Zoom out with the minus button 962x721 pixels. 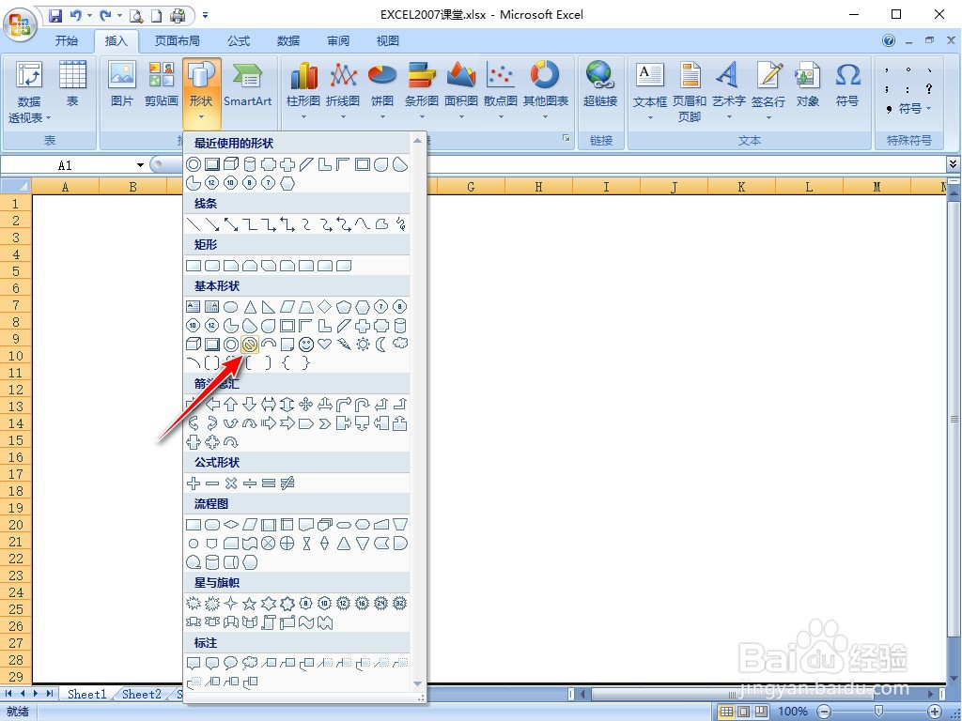(825, 712)
